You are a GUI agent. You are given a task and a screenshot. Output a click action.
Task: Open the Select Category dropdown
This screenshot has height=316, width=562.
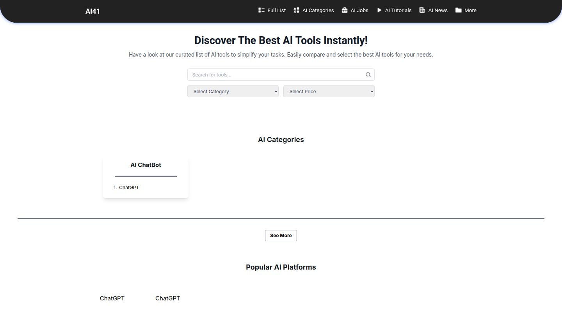[233, 91]
